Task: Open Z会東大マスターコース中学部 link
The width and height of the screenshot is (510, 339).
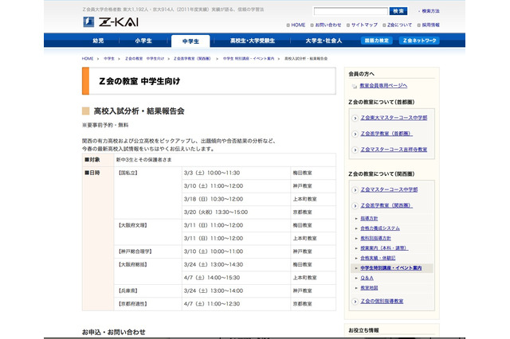Action: tap(394, 118)
